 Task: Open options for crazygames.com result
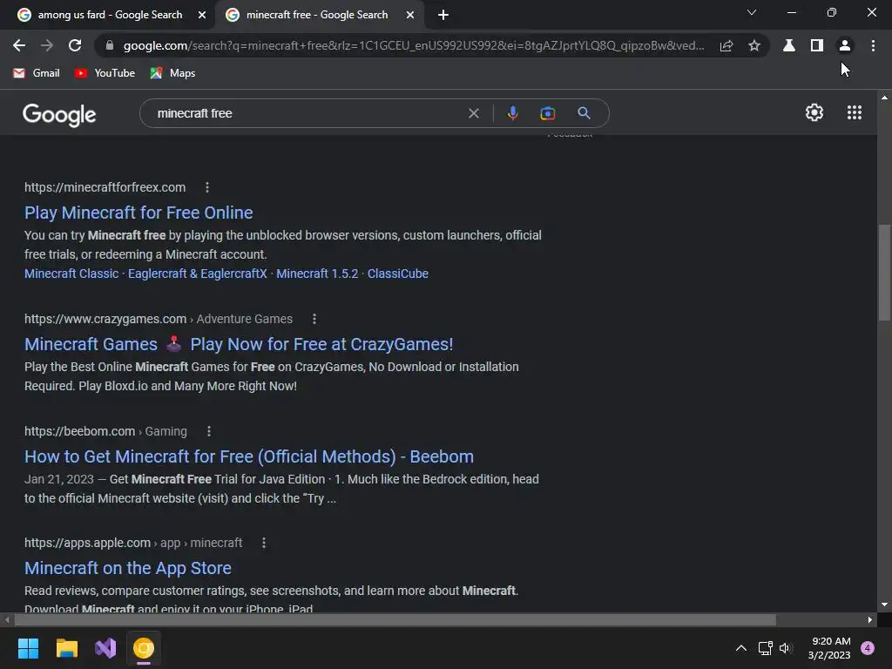(314, 319)
